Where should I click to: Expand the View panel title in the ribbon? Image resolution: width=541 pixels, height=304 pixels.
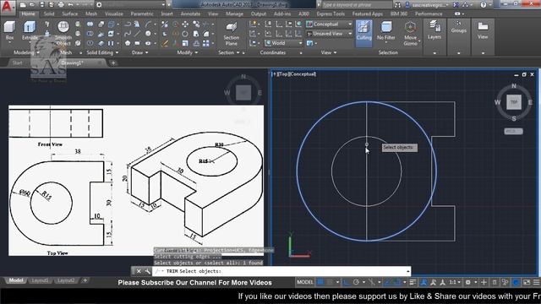329,52
